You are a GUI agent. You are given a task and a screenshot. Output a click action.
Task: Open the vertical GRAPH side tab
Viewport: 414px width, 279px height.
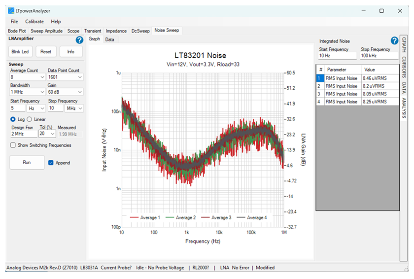[x=404, y=44]
